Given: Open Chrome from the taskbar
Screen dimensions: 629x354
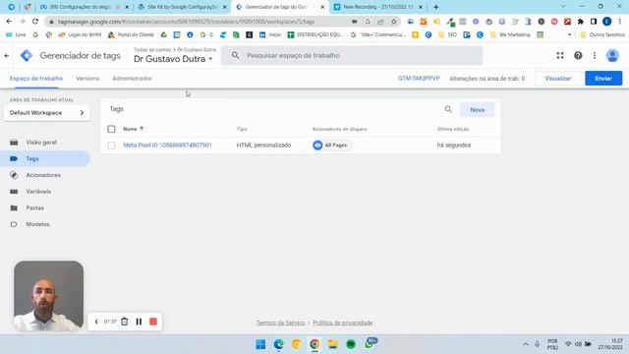Looking at the screenshot, I should (314, 344).
